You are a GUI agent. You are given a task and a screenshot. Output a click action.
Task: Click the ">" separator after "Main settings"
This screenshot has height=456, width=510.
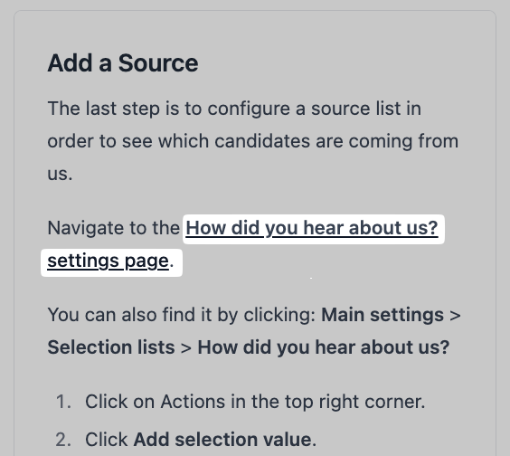455,316
